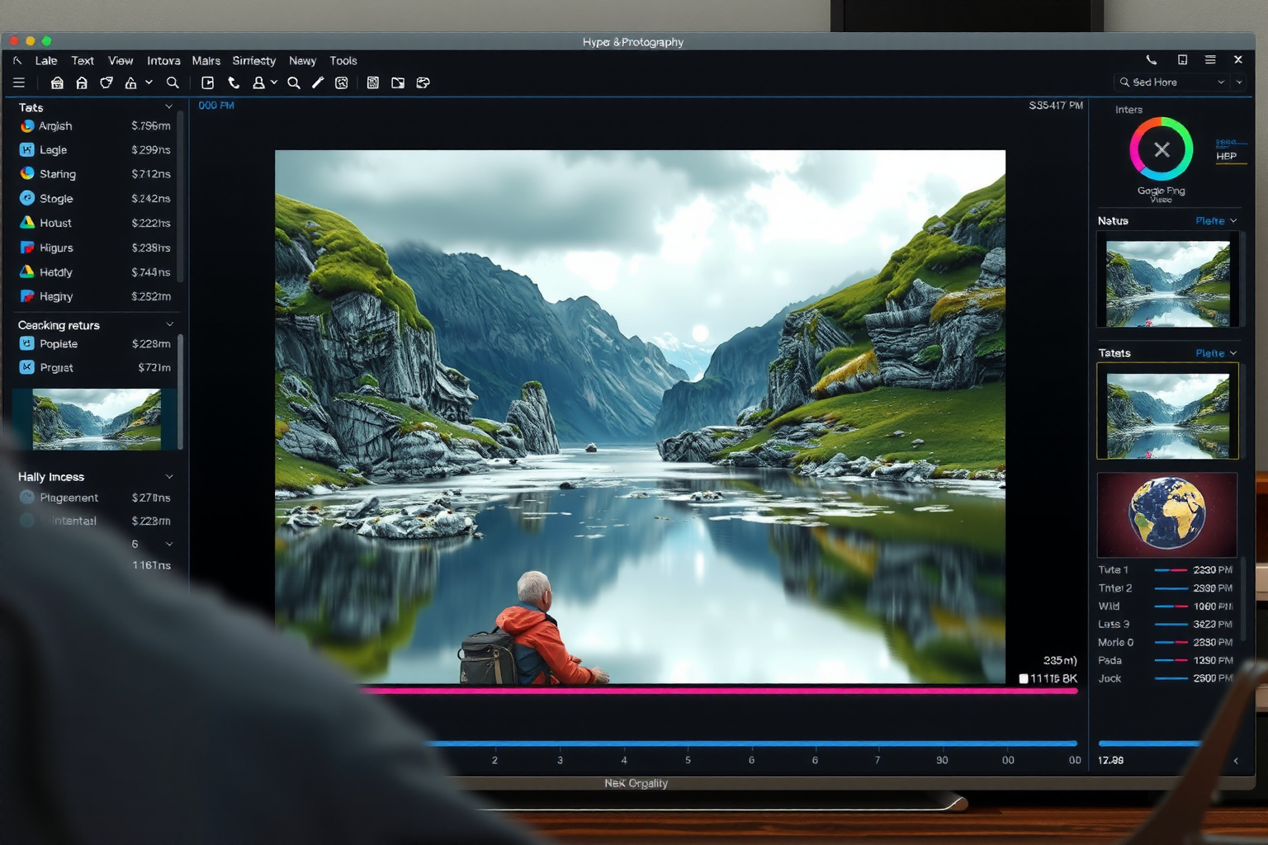Toggle the Popiete checkbox icon
Viewport: 1268px width, 845px height.
[27, 344]
